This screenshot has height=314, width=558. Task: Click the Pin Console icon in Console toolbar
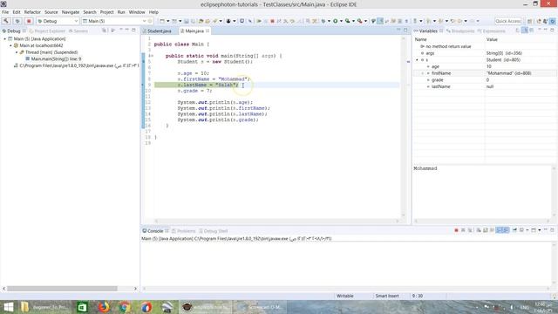[514, 230]
